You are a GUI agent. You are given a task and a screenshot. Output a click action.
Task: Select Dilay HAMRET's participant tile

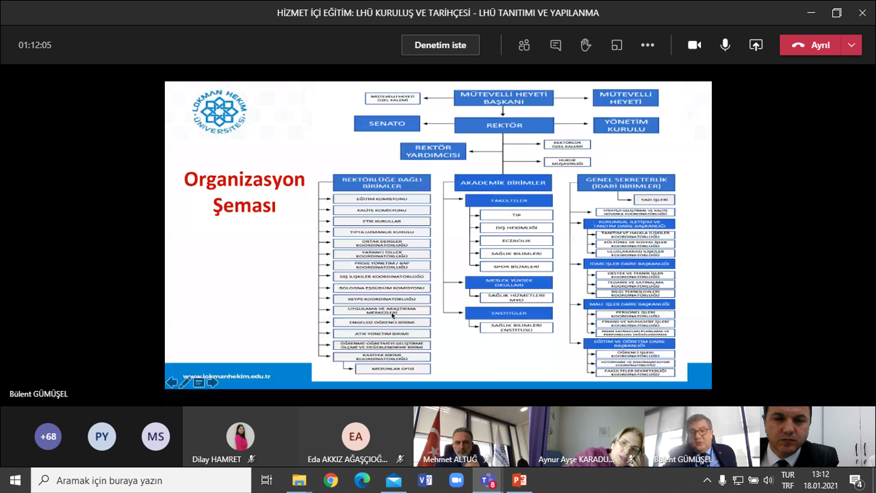click(x=240, y=437)
